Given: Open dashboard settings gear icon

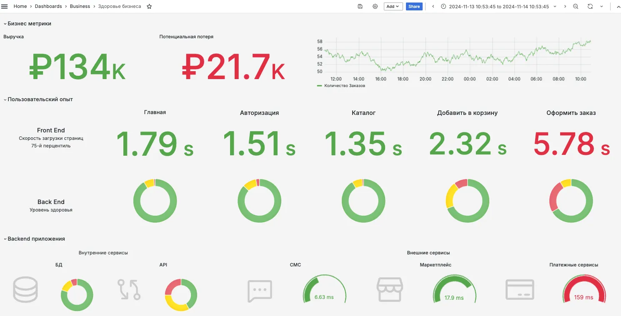Looking at the screenshot, I should point(375,6).
